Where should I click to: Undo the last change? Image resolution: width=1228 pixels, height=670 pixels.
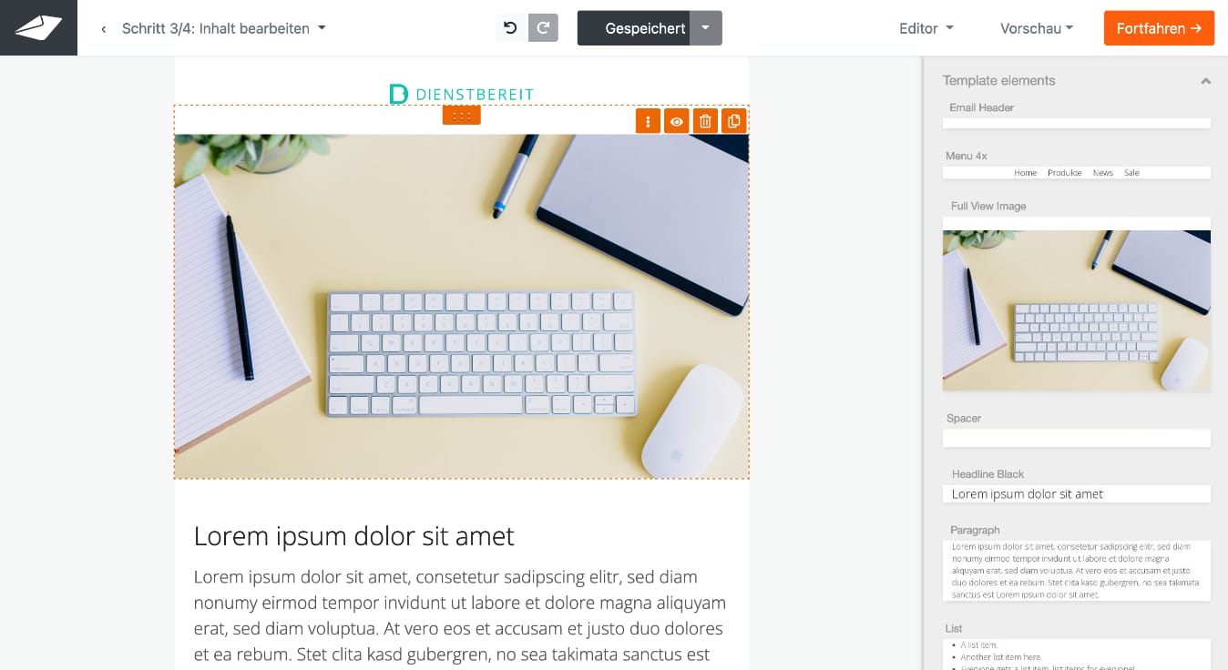[510, 28]
